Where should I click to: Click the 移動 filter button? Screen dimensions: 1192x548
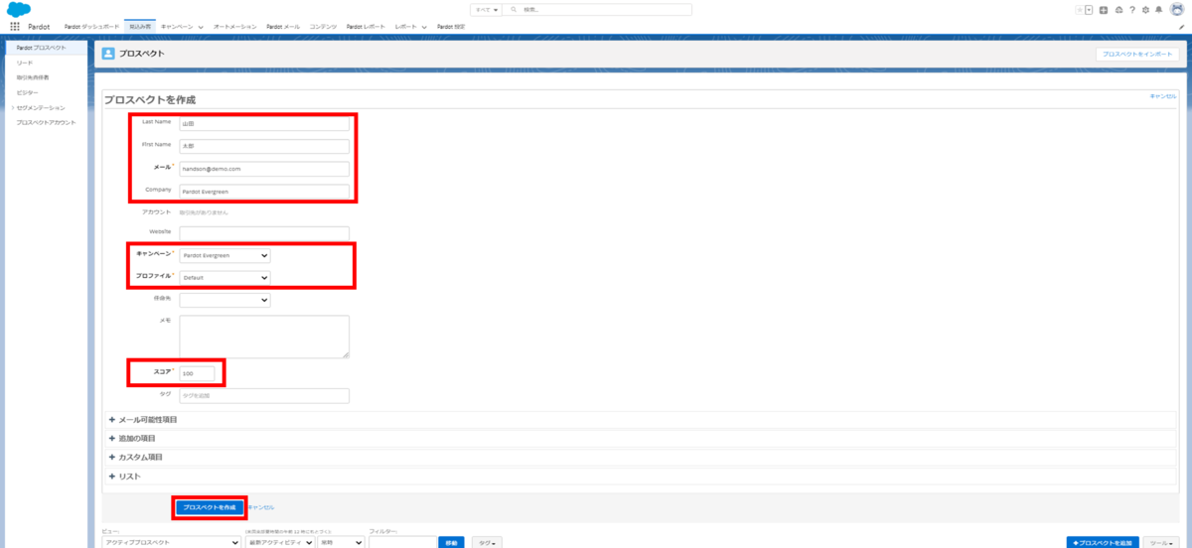pyautogui.click(x=452, y=543)
